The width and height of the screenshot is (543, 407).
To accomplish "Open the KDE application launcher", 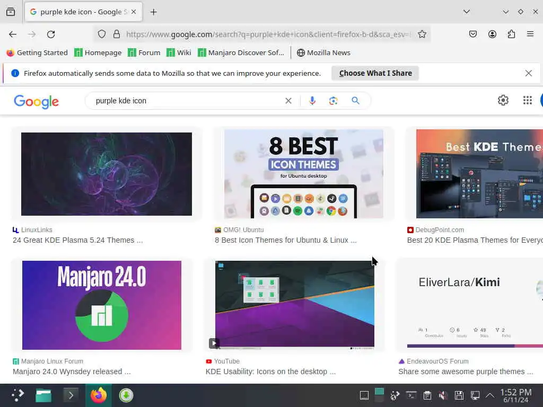I will 17,395.
